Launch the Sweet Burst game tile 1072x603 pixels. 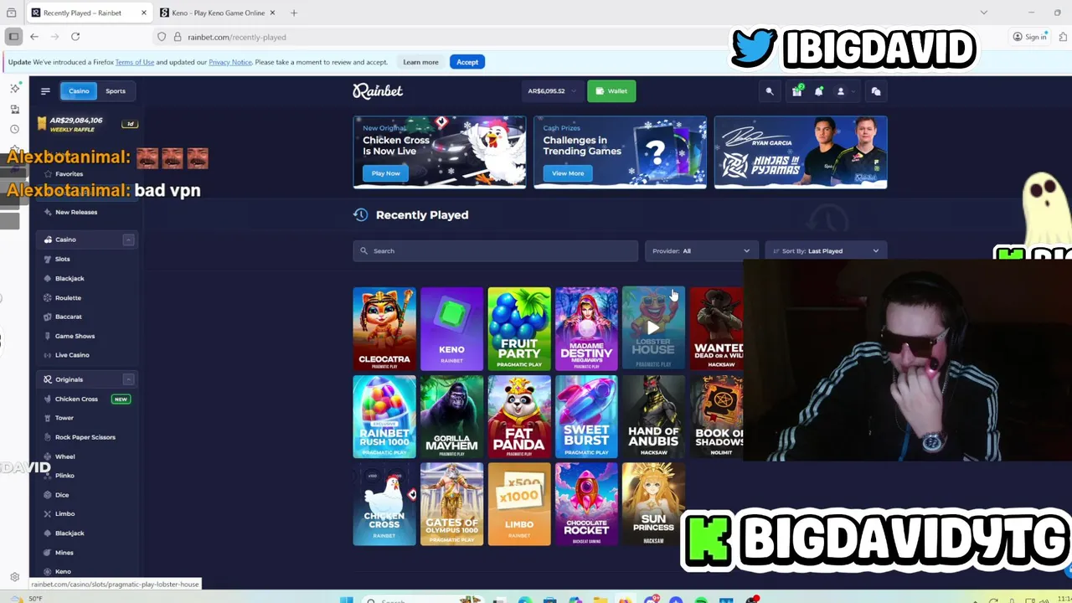pos(586,416)
